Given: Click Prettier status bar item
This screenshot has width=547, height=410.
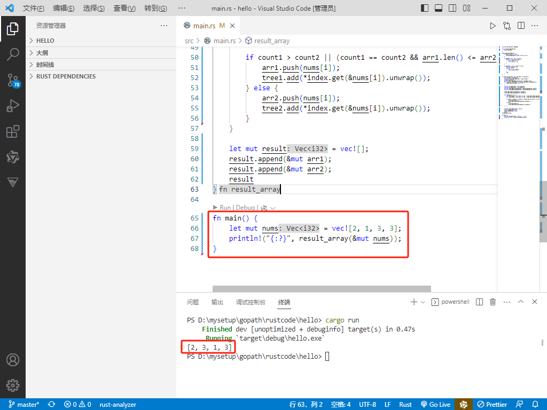Looking at the screenshot, I should point(492,405).
